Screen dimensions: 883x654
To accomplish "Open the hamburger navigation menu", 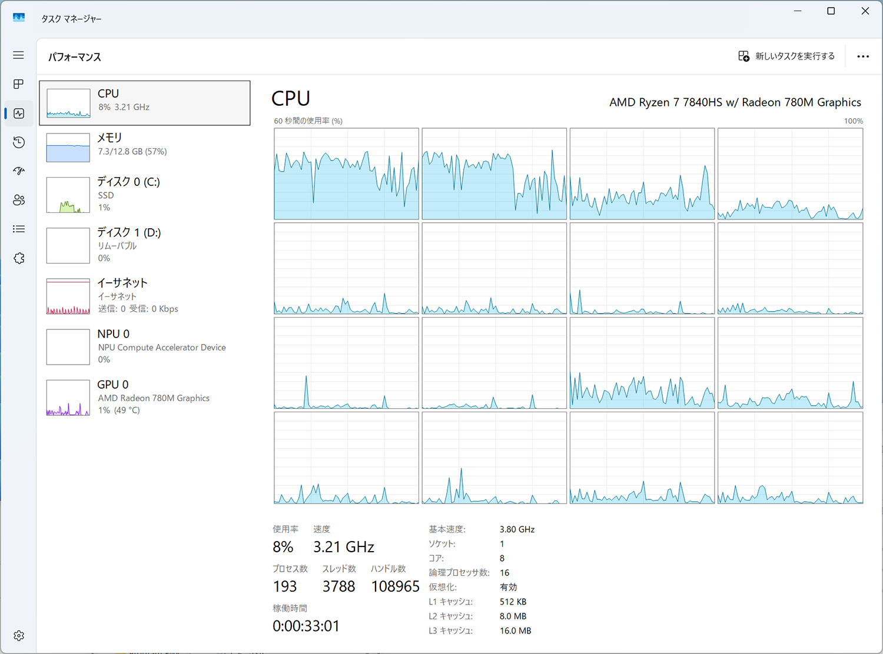I will coord(19,55).
